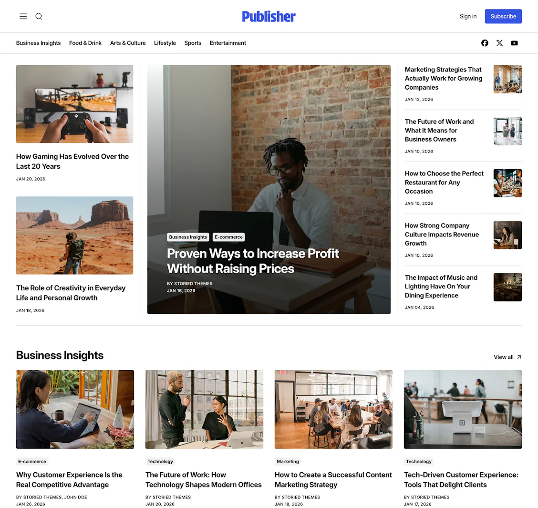Screen dimensions: 538x508
Task: Open the Entertainment category
Action: pos(228,43)
